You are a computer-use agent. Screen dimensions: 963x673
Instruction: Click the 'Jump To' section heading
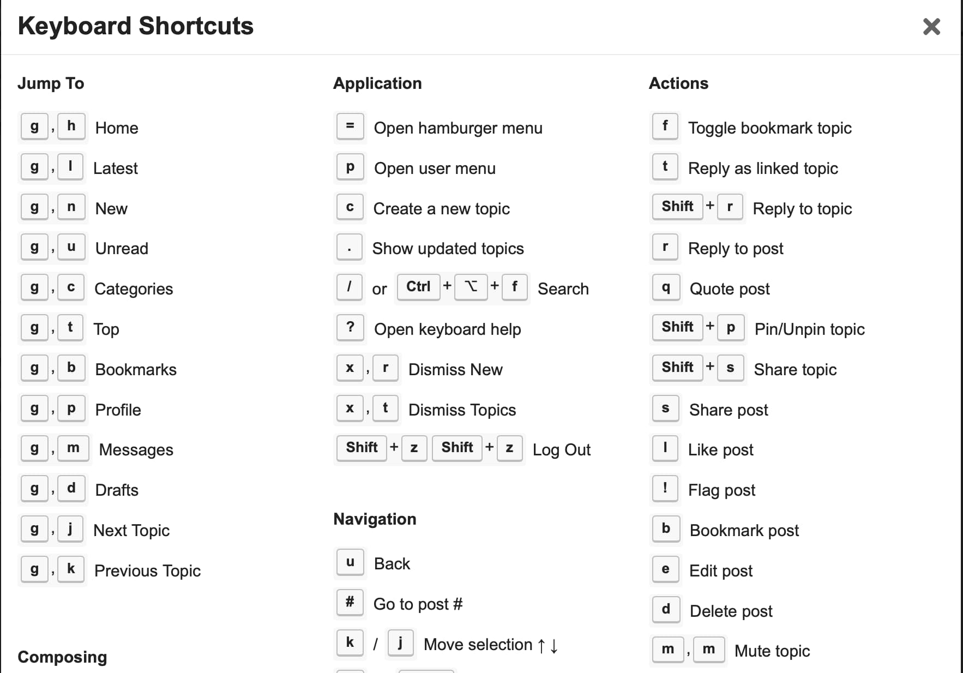(x=51, y=83)
